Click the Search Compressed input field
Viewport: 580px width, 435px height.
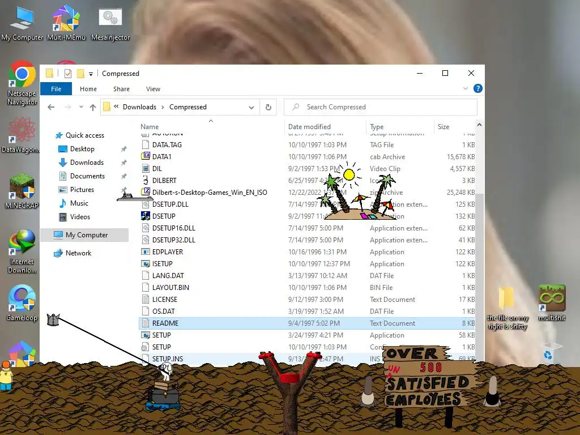[x=381, y=107]
